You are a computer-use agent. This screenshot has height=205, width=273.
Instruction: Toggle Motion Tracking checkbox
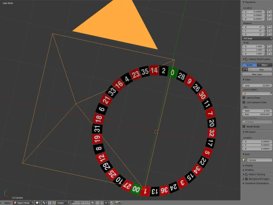246,174
